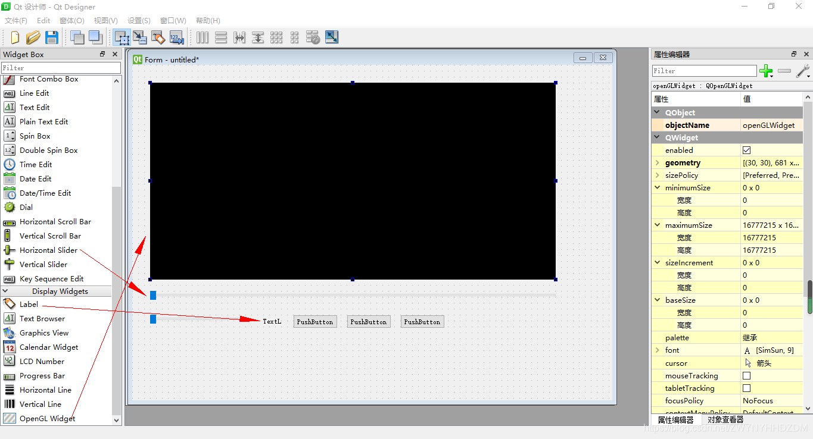Click the middle PushButton on form
The width and height of the screenshot is (813, 439).
pos(369,322)
